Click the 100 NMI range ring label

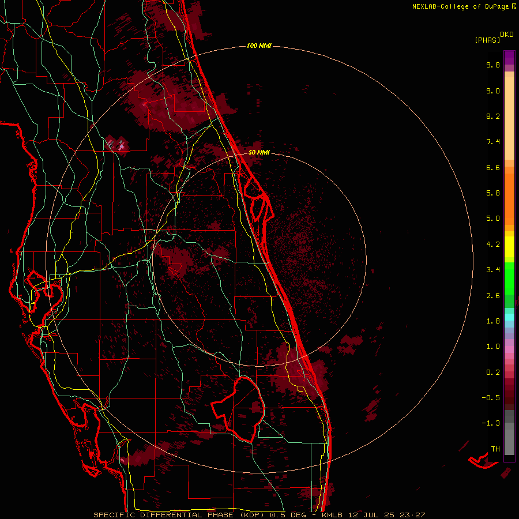259,46
